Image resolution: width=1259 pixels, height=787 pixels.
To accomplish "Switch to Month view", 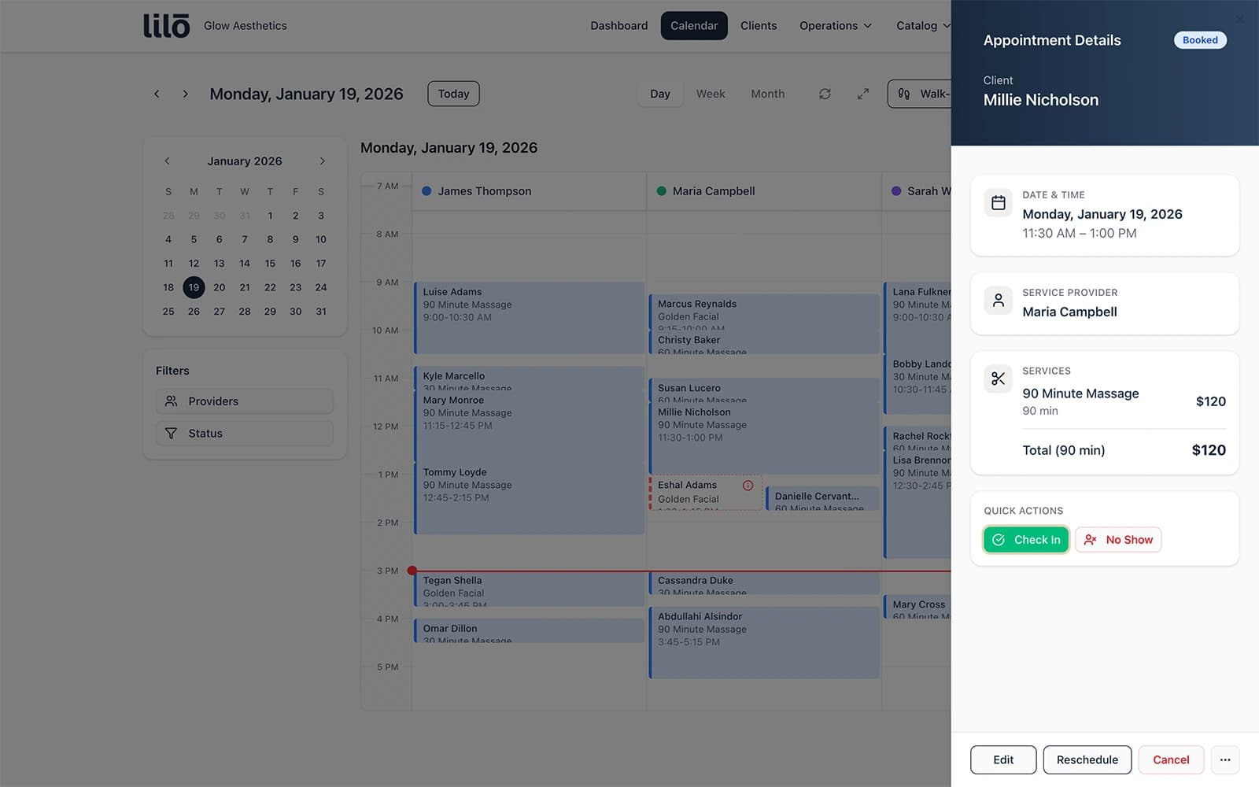I will click(767, 94).
